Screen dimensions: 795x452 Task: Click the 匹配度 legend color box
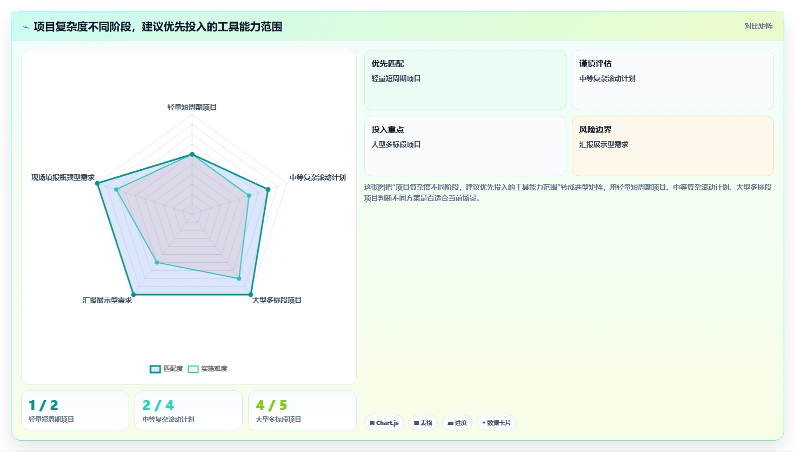click(155, 369)
